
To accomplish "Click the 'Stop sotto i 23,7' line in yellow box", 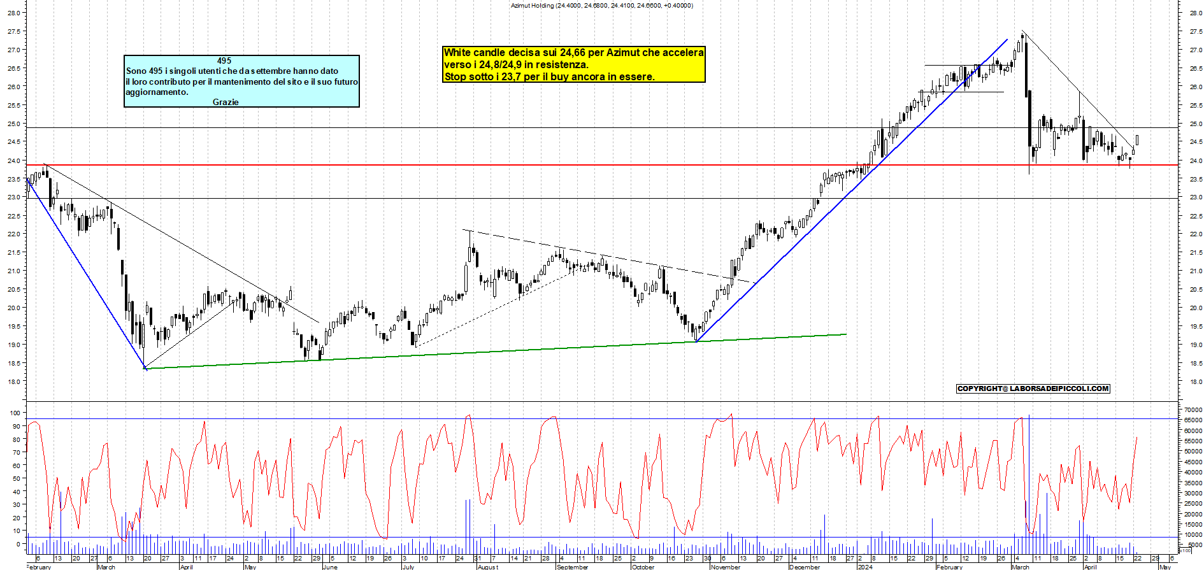I will pos(549,77).
